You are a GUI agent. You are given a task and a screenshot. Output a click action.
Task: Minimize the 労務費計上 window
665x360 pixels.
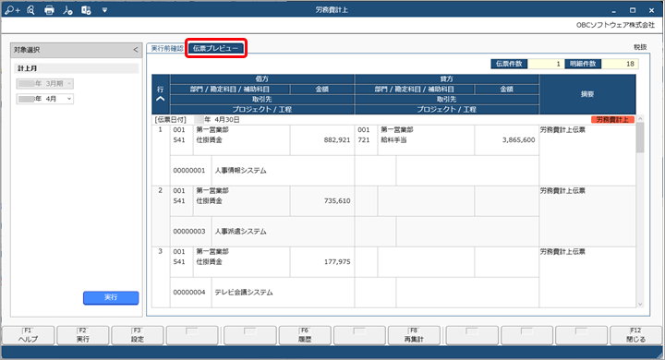click(613, 10)
